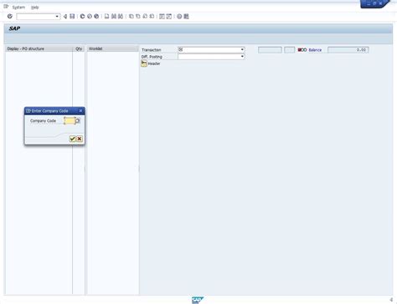Open search help next to Company Code field
This screenshot has width=397, height=304.
(78, 120)
